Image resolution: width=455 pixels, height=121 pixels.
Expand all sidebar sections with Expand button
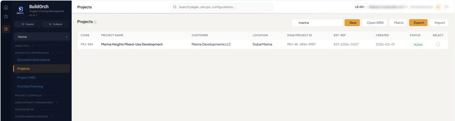[28, 24]
